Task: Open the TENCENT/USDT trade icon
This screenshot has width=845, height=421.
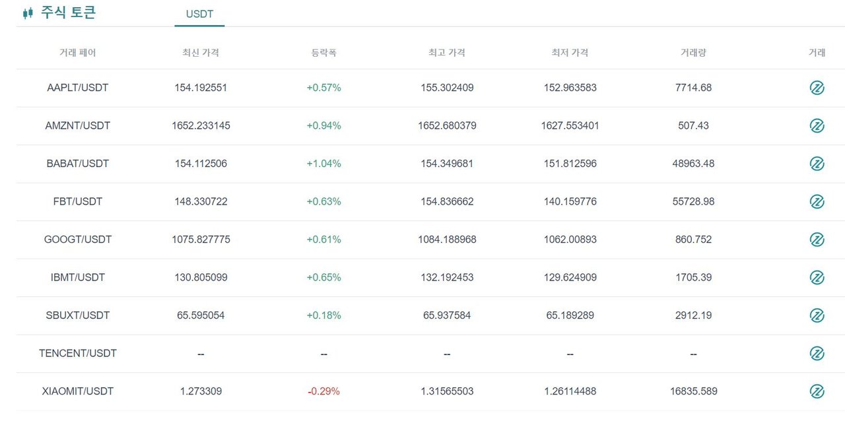Action: tap(817, 353)
